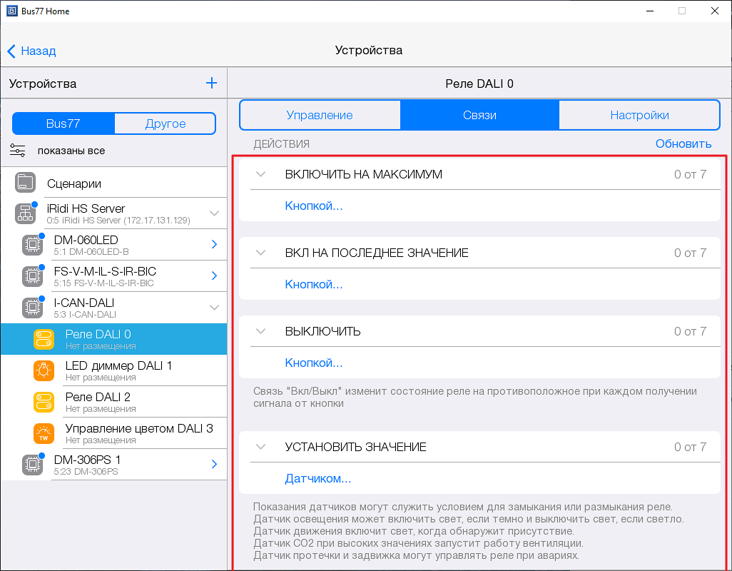The height and width of the screenshot is (571, 732).
Task: Open the DM-306PS 1 device arrow
Action: click(x=214, y=464)
